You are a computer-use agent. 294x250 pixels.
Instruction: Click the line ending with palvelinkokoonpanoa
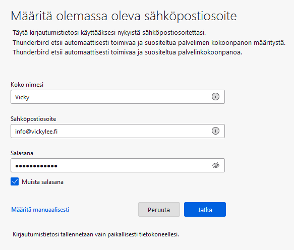click(x=127, y=52)
